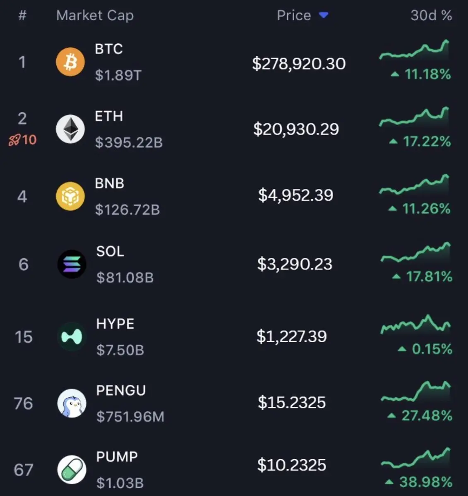
Task: Open the Solana gradient logo
Action: 72,264
